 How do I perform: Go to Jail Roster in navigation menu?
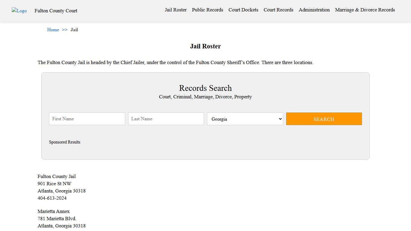[175, 10]
